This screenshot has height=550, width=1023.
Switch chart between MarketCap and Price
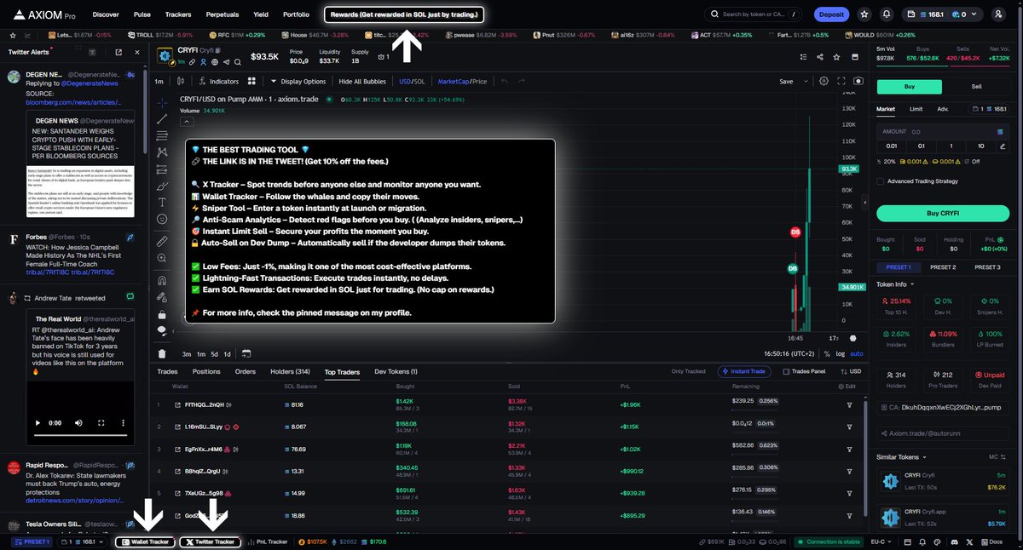pyautogui.click(x=462, y=82)
